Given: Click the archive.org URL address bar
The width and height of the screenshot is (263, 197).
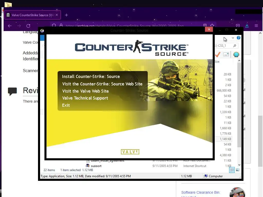Looking at the screenshot, I should coord(125,25).
